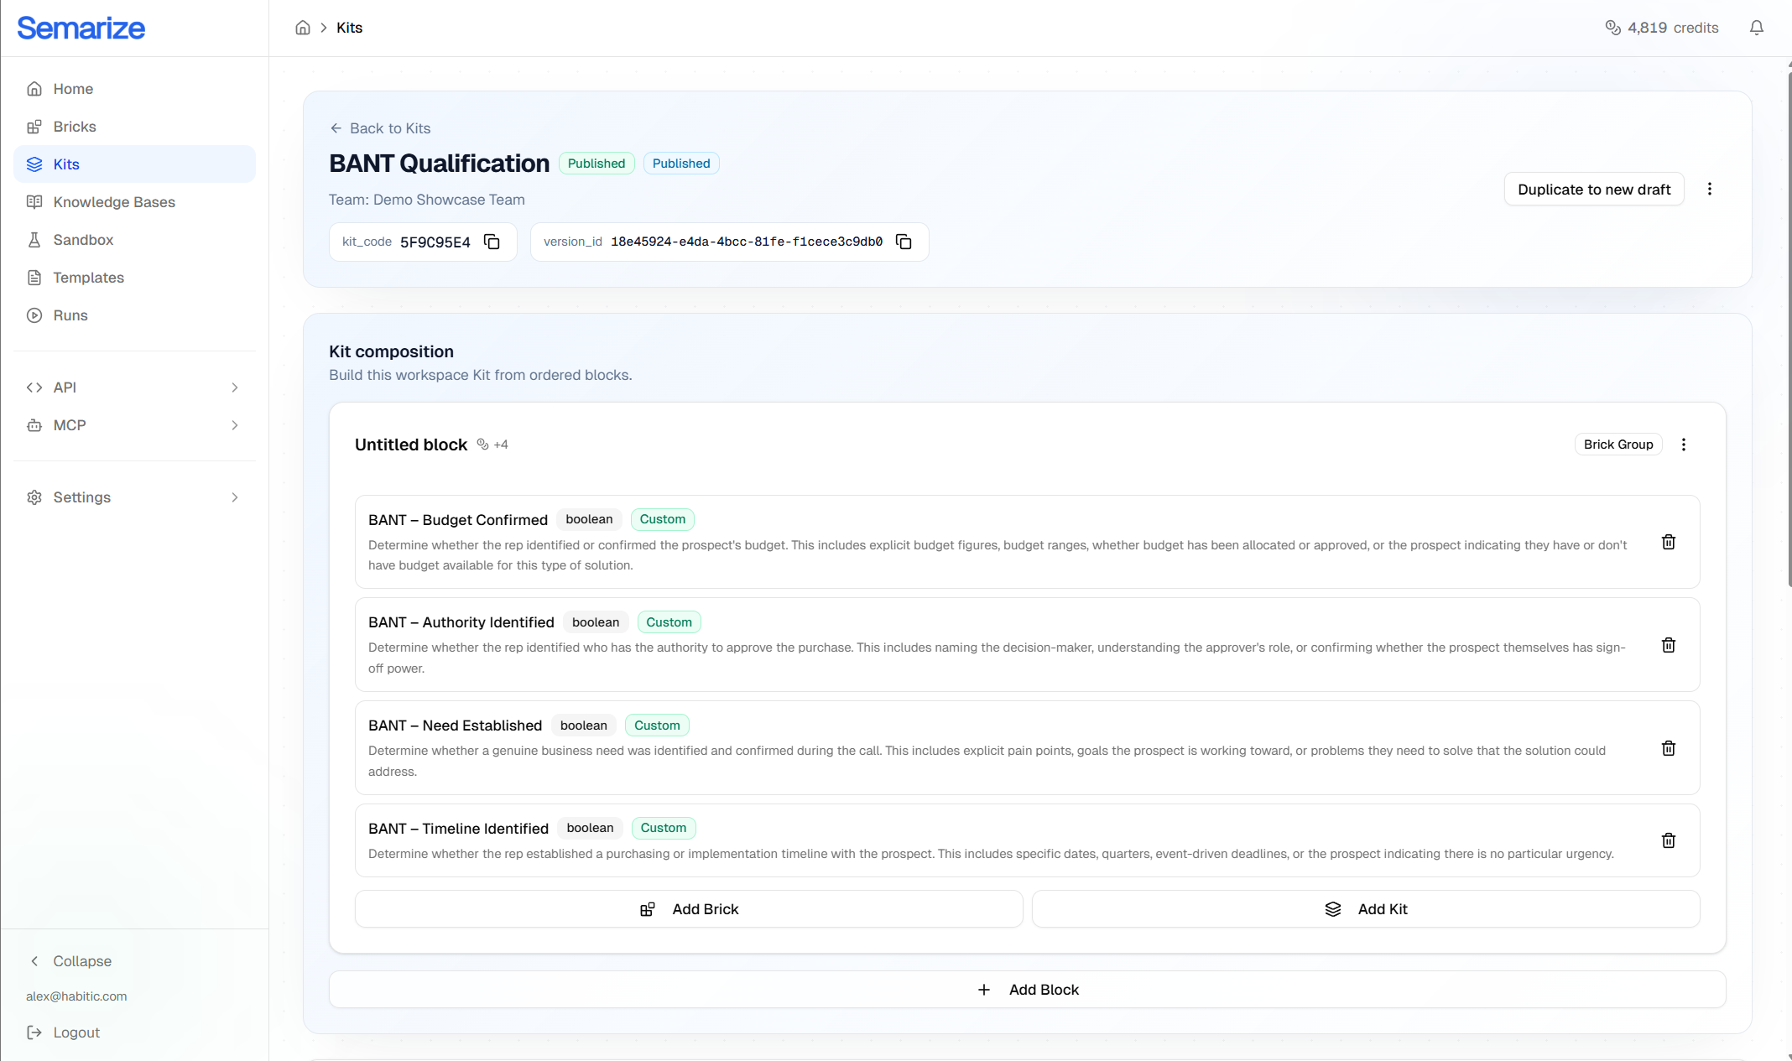The width and height of the screenshot is (1792, 1061).
Task: Click the Logout icon
Action: pos(34,1032)
